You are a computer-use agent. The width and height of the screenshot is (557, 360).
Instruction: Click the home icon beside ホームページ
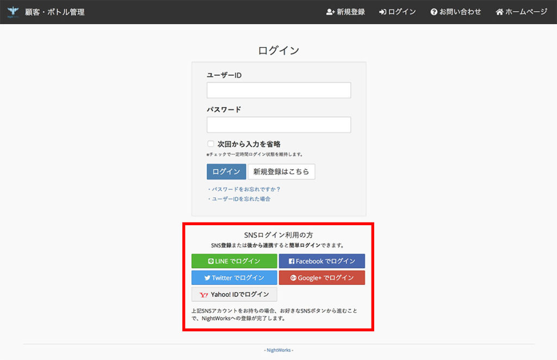click(499, 12)
